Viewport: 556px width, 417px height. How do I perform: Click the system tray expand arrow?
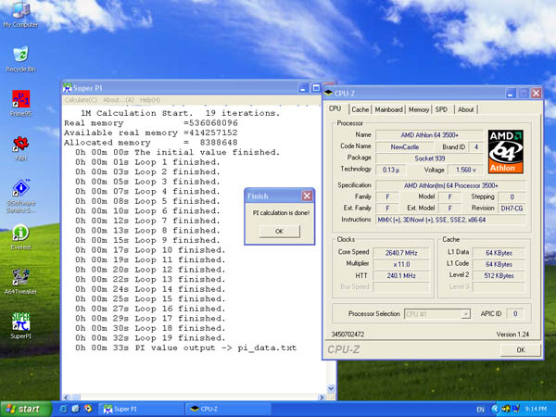(494, 409)
